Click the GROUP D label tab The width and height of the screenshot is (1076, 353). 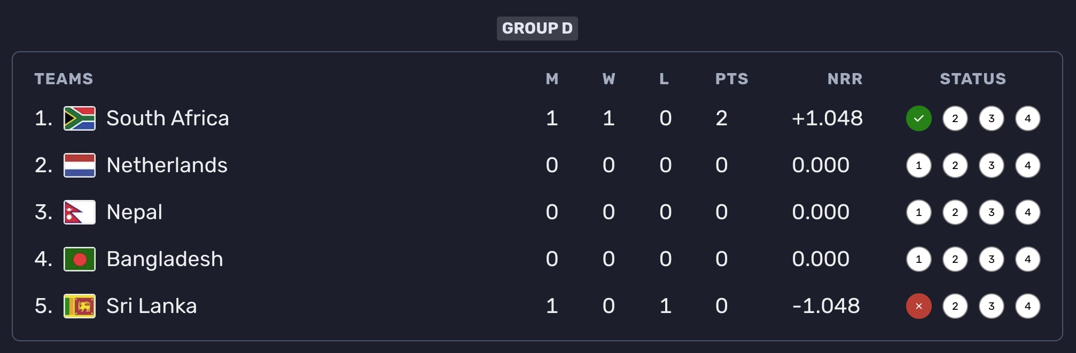(537, 28)
